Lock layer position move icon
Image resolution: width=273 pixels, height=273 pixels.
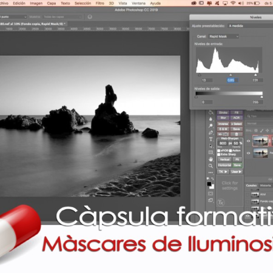(x=268, y=130)
